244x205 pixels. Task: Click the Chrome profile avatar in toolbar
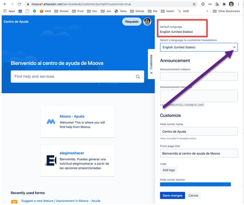pyautogui.click(x=231, y=4)
